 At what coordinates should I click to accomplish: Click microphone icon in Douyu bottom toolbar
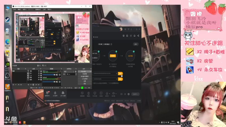(x=107, y=93)
